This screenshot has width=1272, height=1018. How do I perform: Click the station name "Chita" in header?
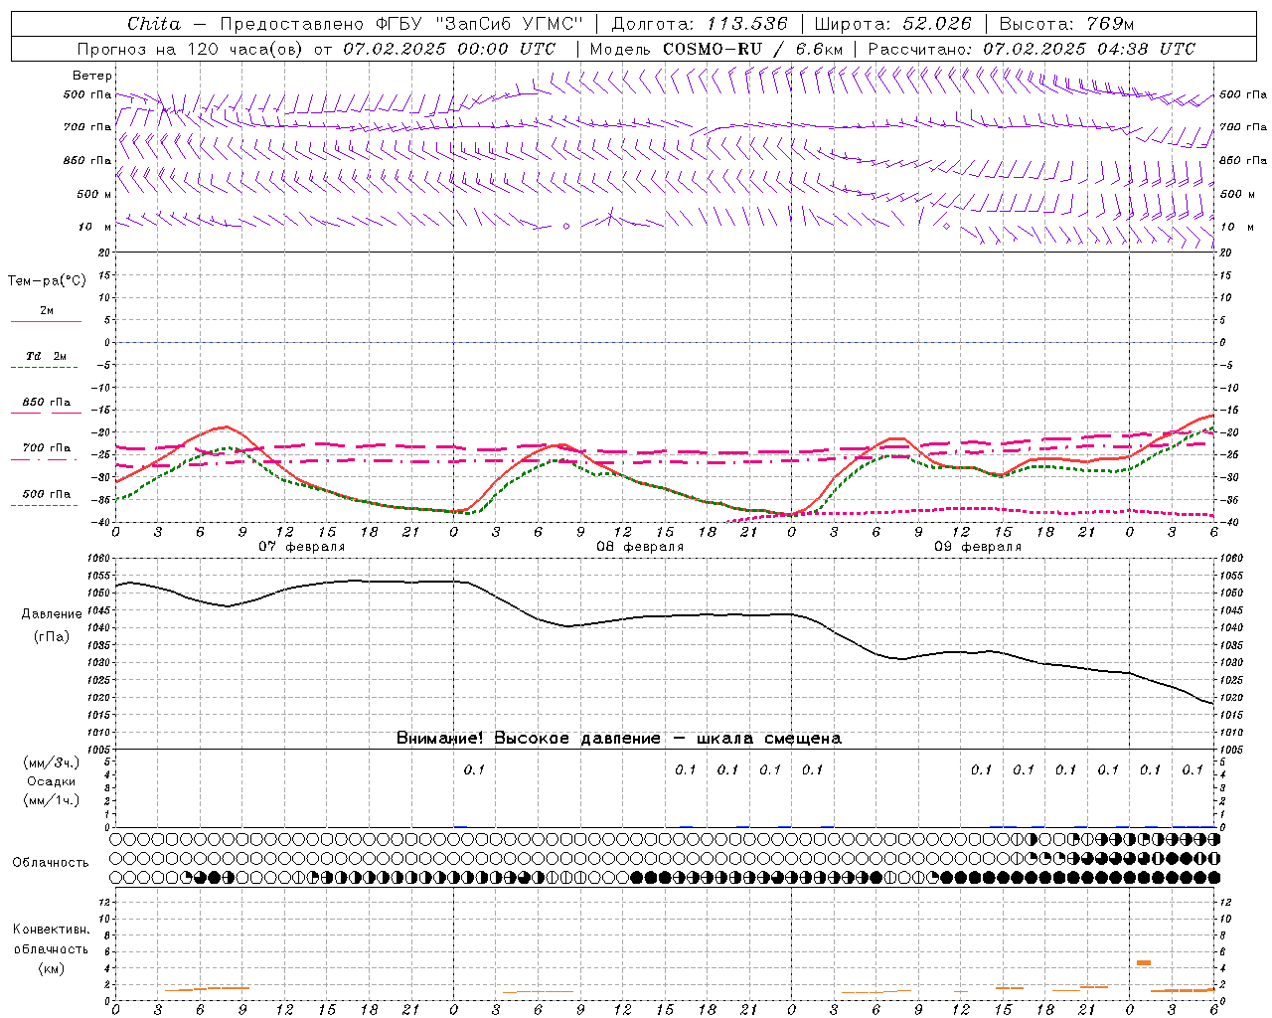coord(154,24)
